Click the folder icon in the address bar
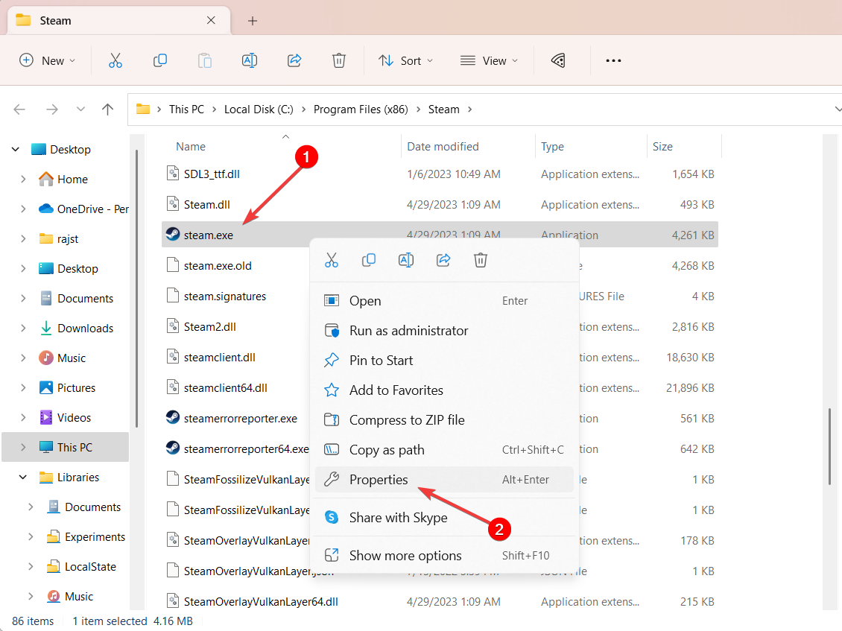The height and width of the screenshot is (631, 842). (143, 109)
